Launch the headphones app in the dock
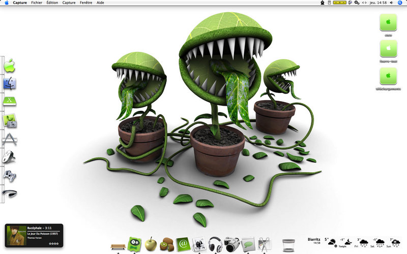The image size is (407, 254). click(215, 244)
